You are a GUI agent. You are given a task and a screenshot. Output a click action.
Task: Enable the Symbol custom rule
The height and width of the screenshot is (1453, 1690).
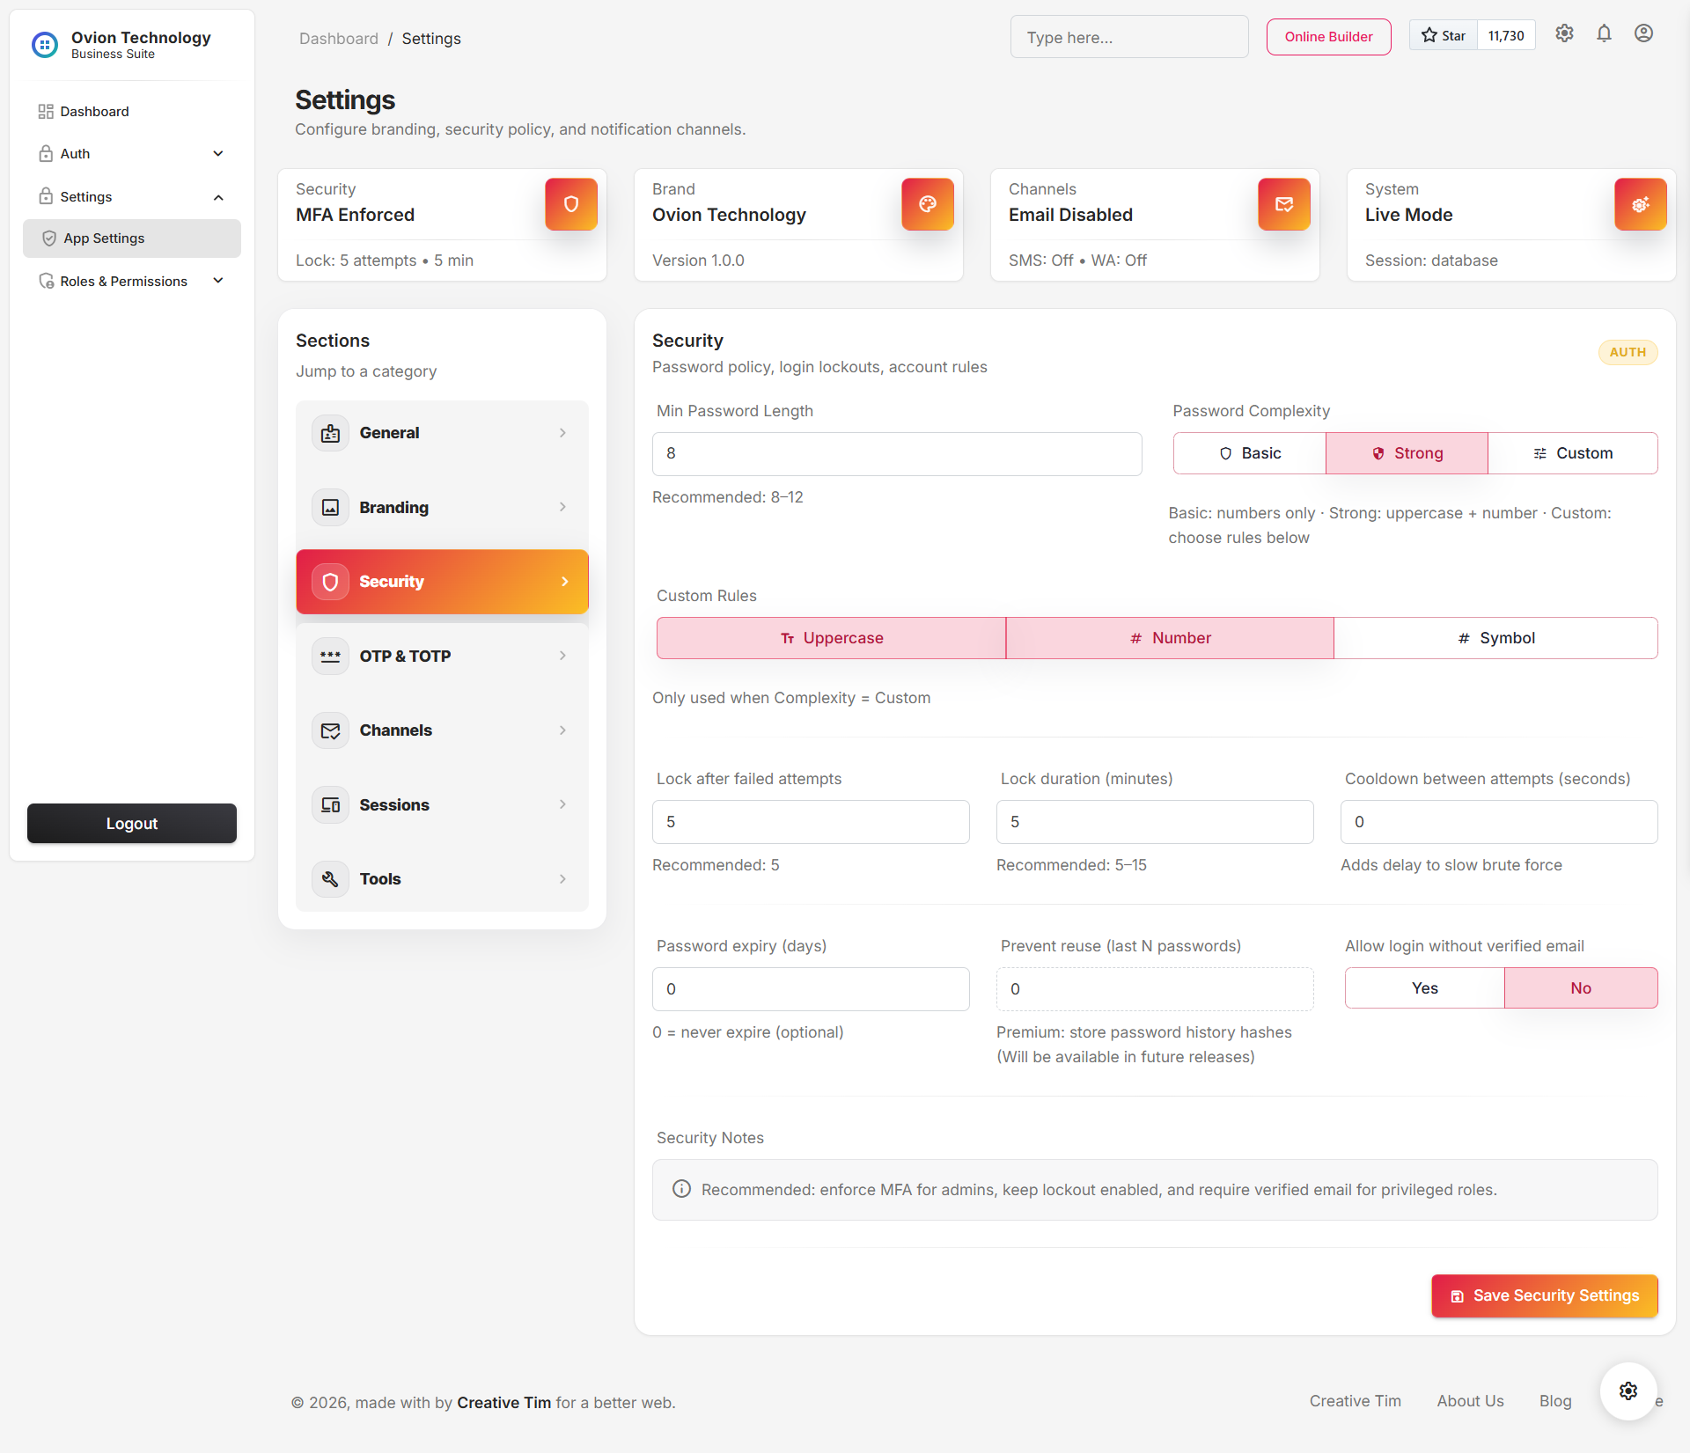click(1495, 637)
